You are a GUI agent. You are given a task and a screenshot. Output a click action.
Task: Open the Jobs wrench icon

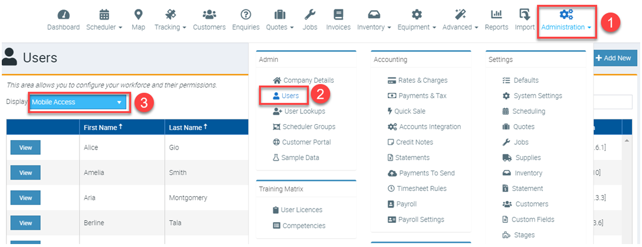click(309, 15)
